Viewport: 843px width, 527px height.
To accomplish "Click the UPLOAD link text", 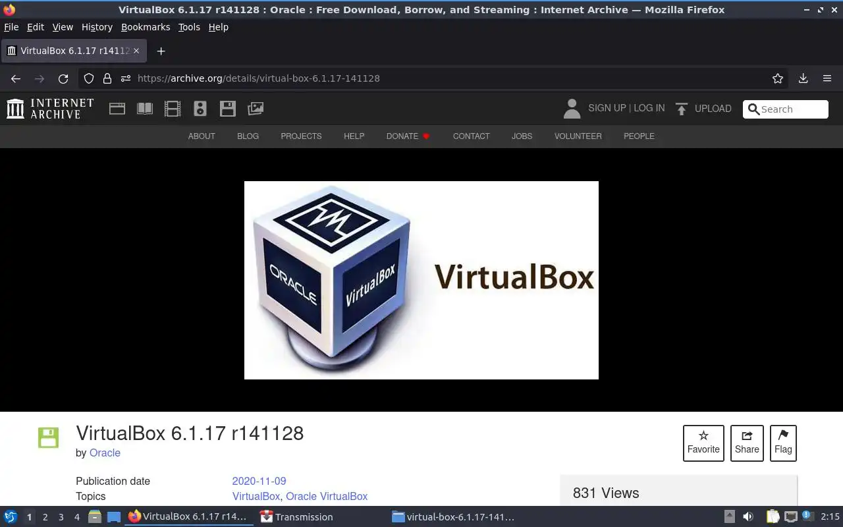I will (x=713, y=109).
